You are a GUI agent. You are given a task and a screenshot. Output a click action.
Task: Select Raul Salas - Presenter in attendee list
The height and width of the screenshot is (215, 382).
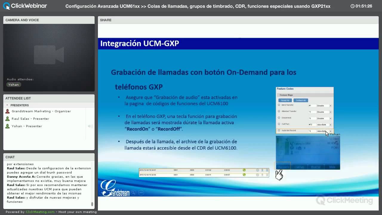pos(30,119)
